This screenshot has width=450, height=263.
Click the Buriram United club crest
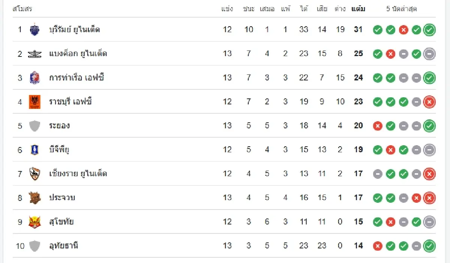point(34,30)
